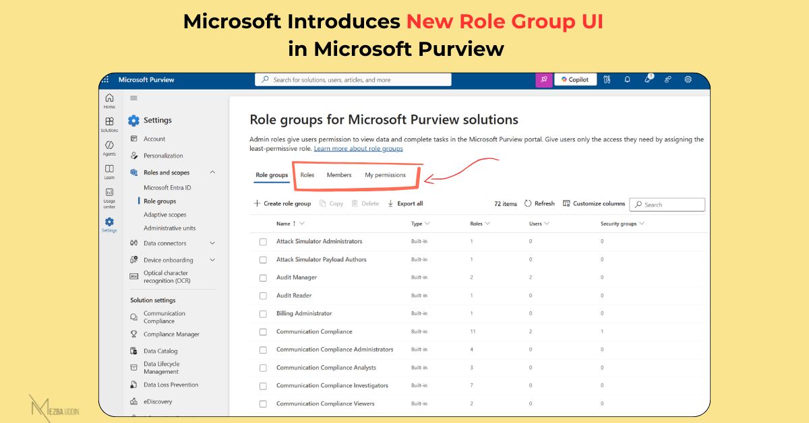Image resolution: width=809 pixels, height=423 pixels.
Task: Select Role groups in sidebar
Action: [x=160, y=201]
